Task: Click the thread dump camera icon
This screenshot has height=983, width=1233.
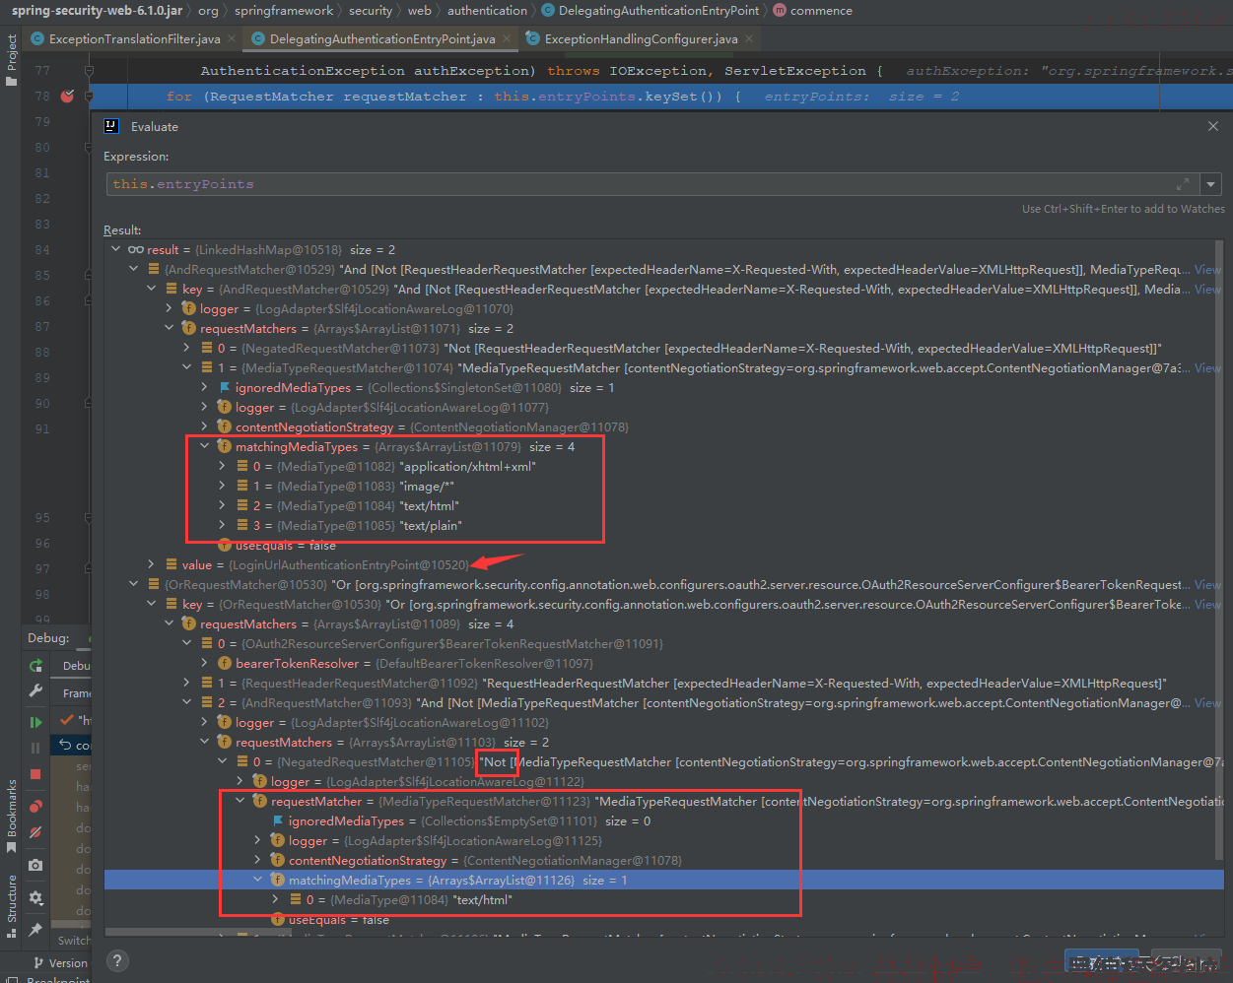Action: tap(35, 865)
